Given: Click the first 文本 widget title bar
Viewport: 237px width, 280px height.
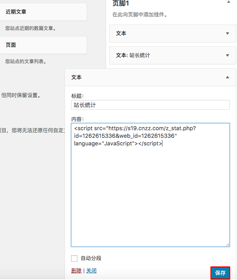Looking at the screenshot, I should tap(173, 34).
